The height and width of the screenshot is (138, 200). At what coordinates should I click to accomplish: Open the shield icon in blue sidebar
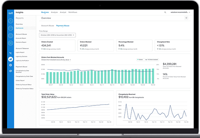10,36
